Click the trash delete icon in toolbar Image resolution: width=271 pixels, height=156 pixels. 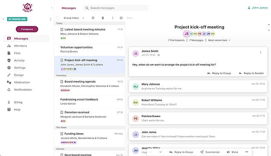103,18
